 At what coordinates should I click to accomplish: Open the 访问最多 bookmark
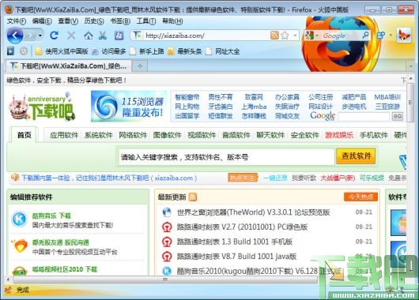pos(109,51)
